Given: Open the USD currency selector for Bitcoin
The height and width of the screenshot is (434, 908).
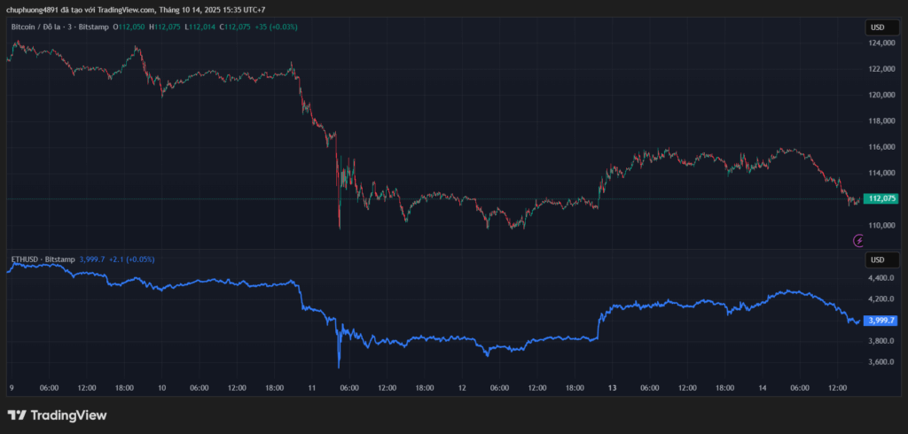Looking at the screenshot, I should point(877,27).
